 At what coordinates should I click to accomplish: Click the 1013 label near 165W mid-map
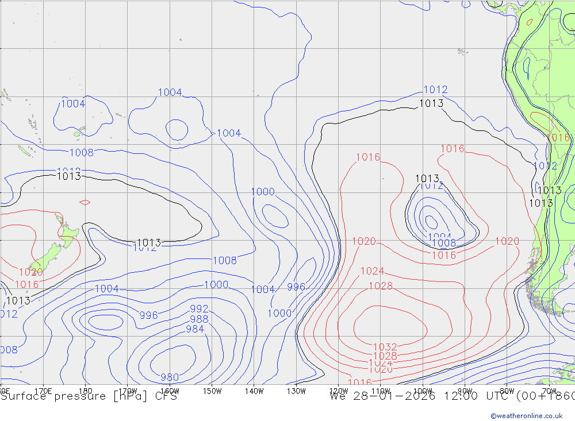pos(149,242)
